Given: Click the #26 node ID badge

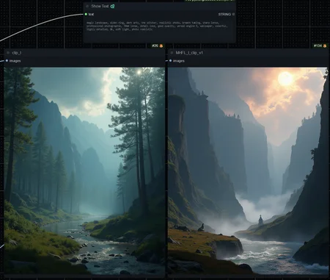Looking at the screenshot, I should [155, 46].
